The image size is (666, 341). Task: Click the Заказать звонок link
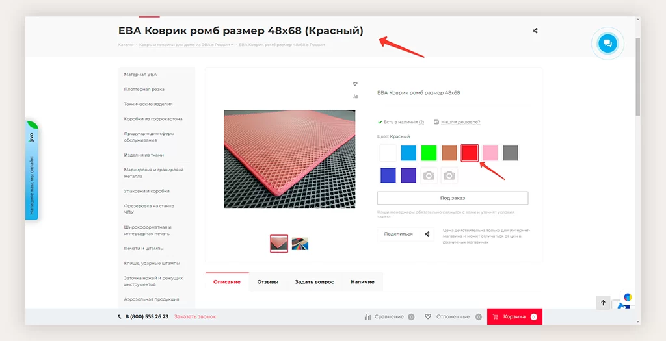coord(195,316)
